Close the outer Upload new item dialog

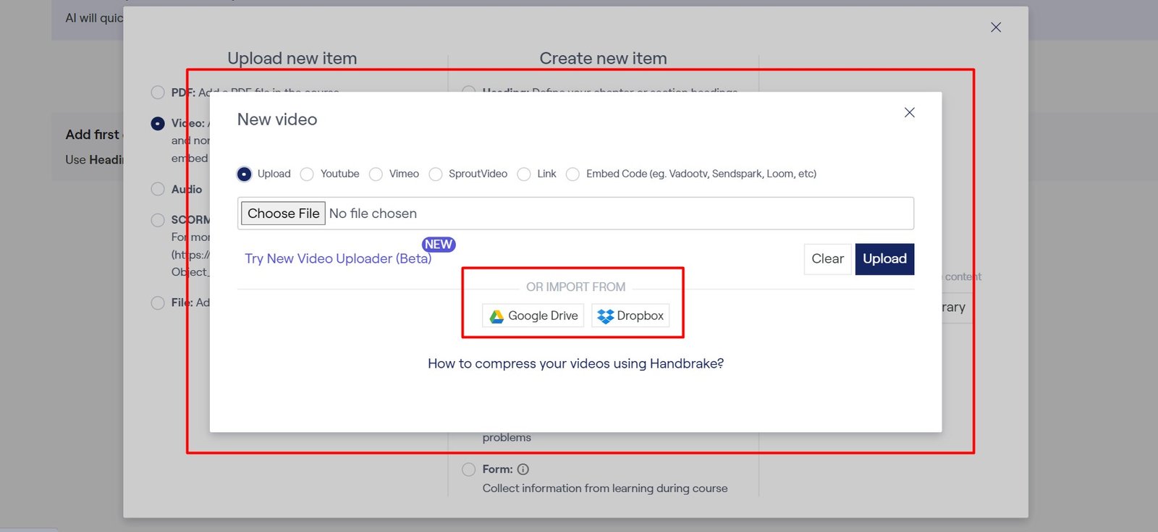tap(995, 28)
